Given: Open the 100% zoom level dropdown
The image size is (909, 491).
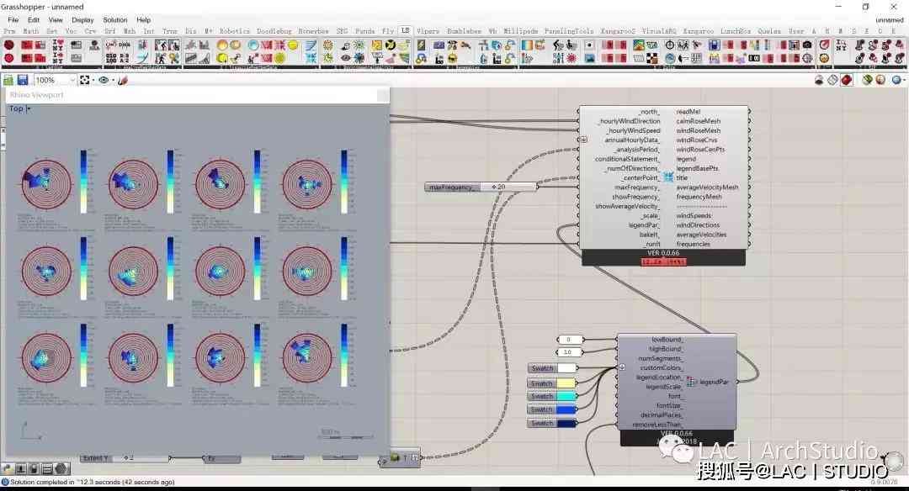Looking at the screenshot, I should tap(72, 80).
